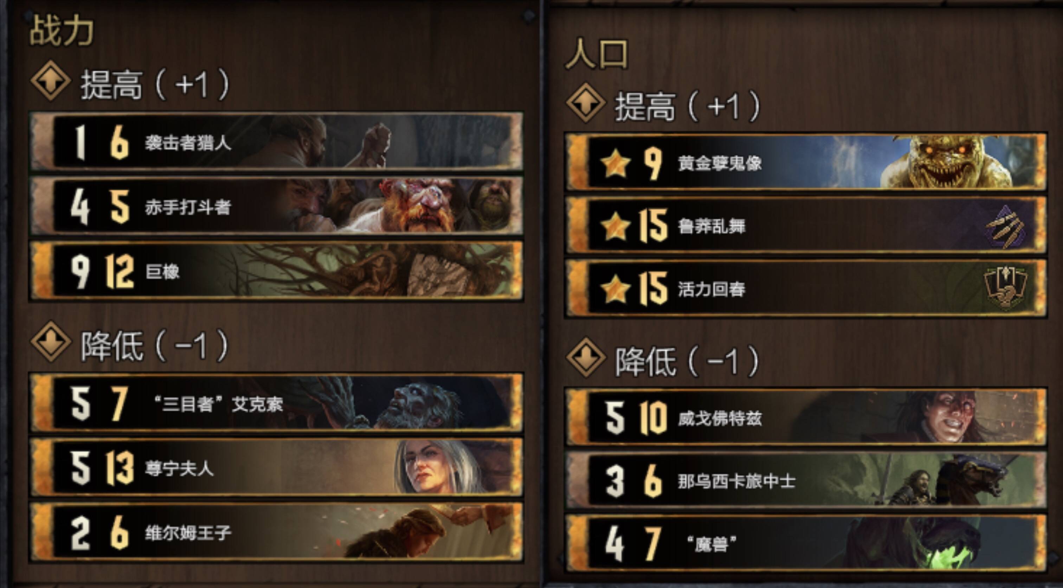Viewport: 1063px width, 588px height.
Task: Click the 战力 section heading
Action: pos(62,31)
